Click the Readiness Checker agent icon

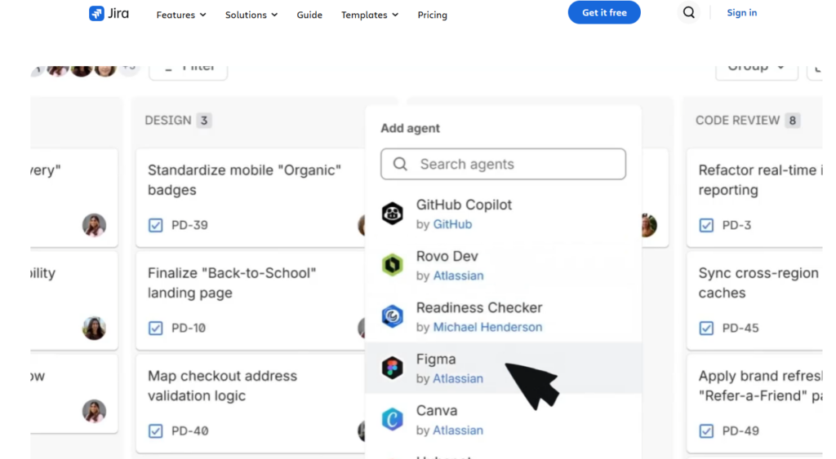(393, 316)
